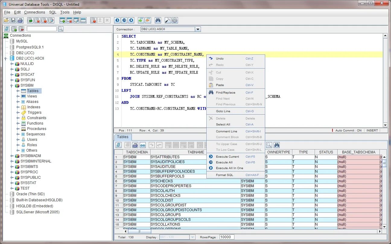Expand the SYSPROC schema node
Viewport: 391px width, 244px height.
point(11,172)
